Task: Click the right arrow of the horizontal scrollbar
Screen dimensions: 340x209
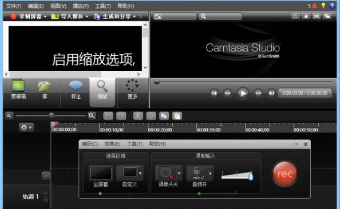Action: click(x=139, y=74)
